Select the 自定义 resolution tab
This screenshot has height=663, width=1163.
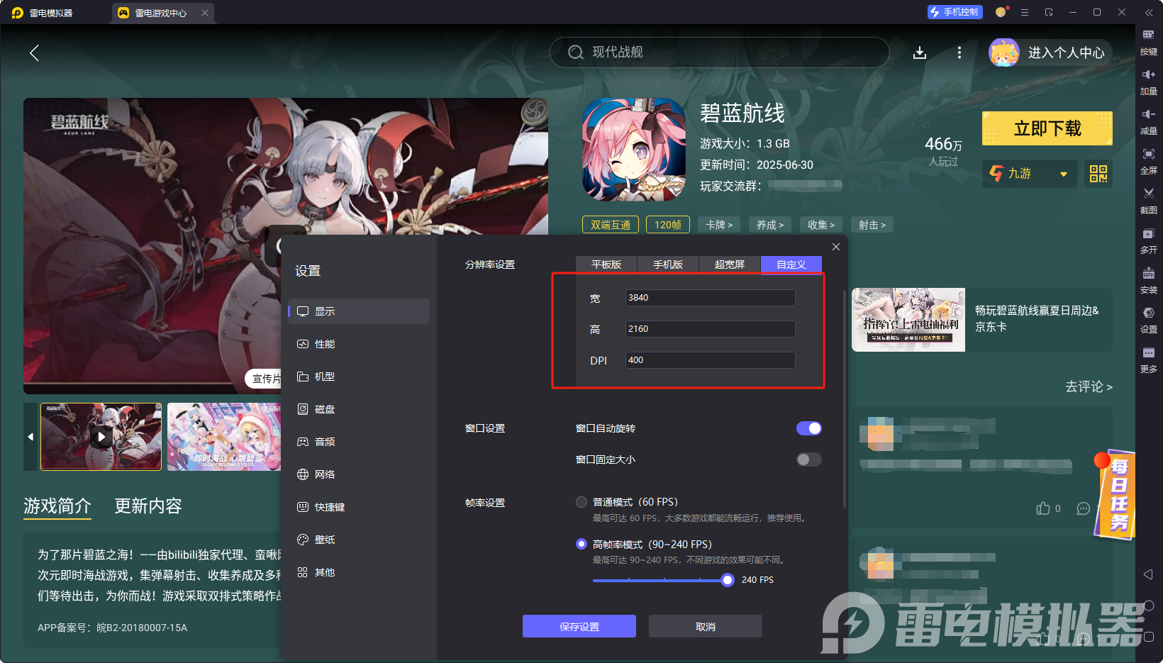pos(791,264)
